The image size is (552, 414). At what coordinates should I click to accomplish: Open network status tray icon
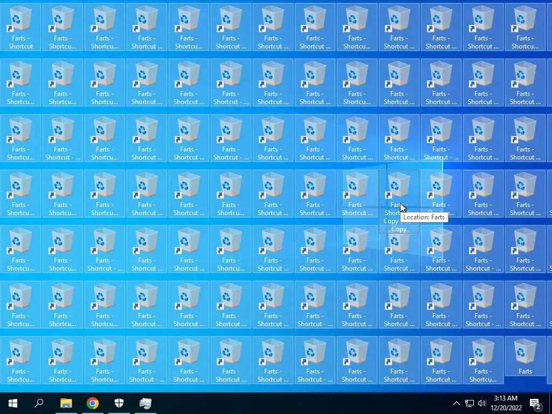[x=470, y=403]
